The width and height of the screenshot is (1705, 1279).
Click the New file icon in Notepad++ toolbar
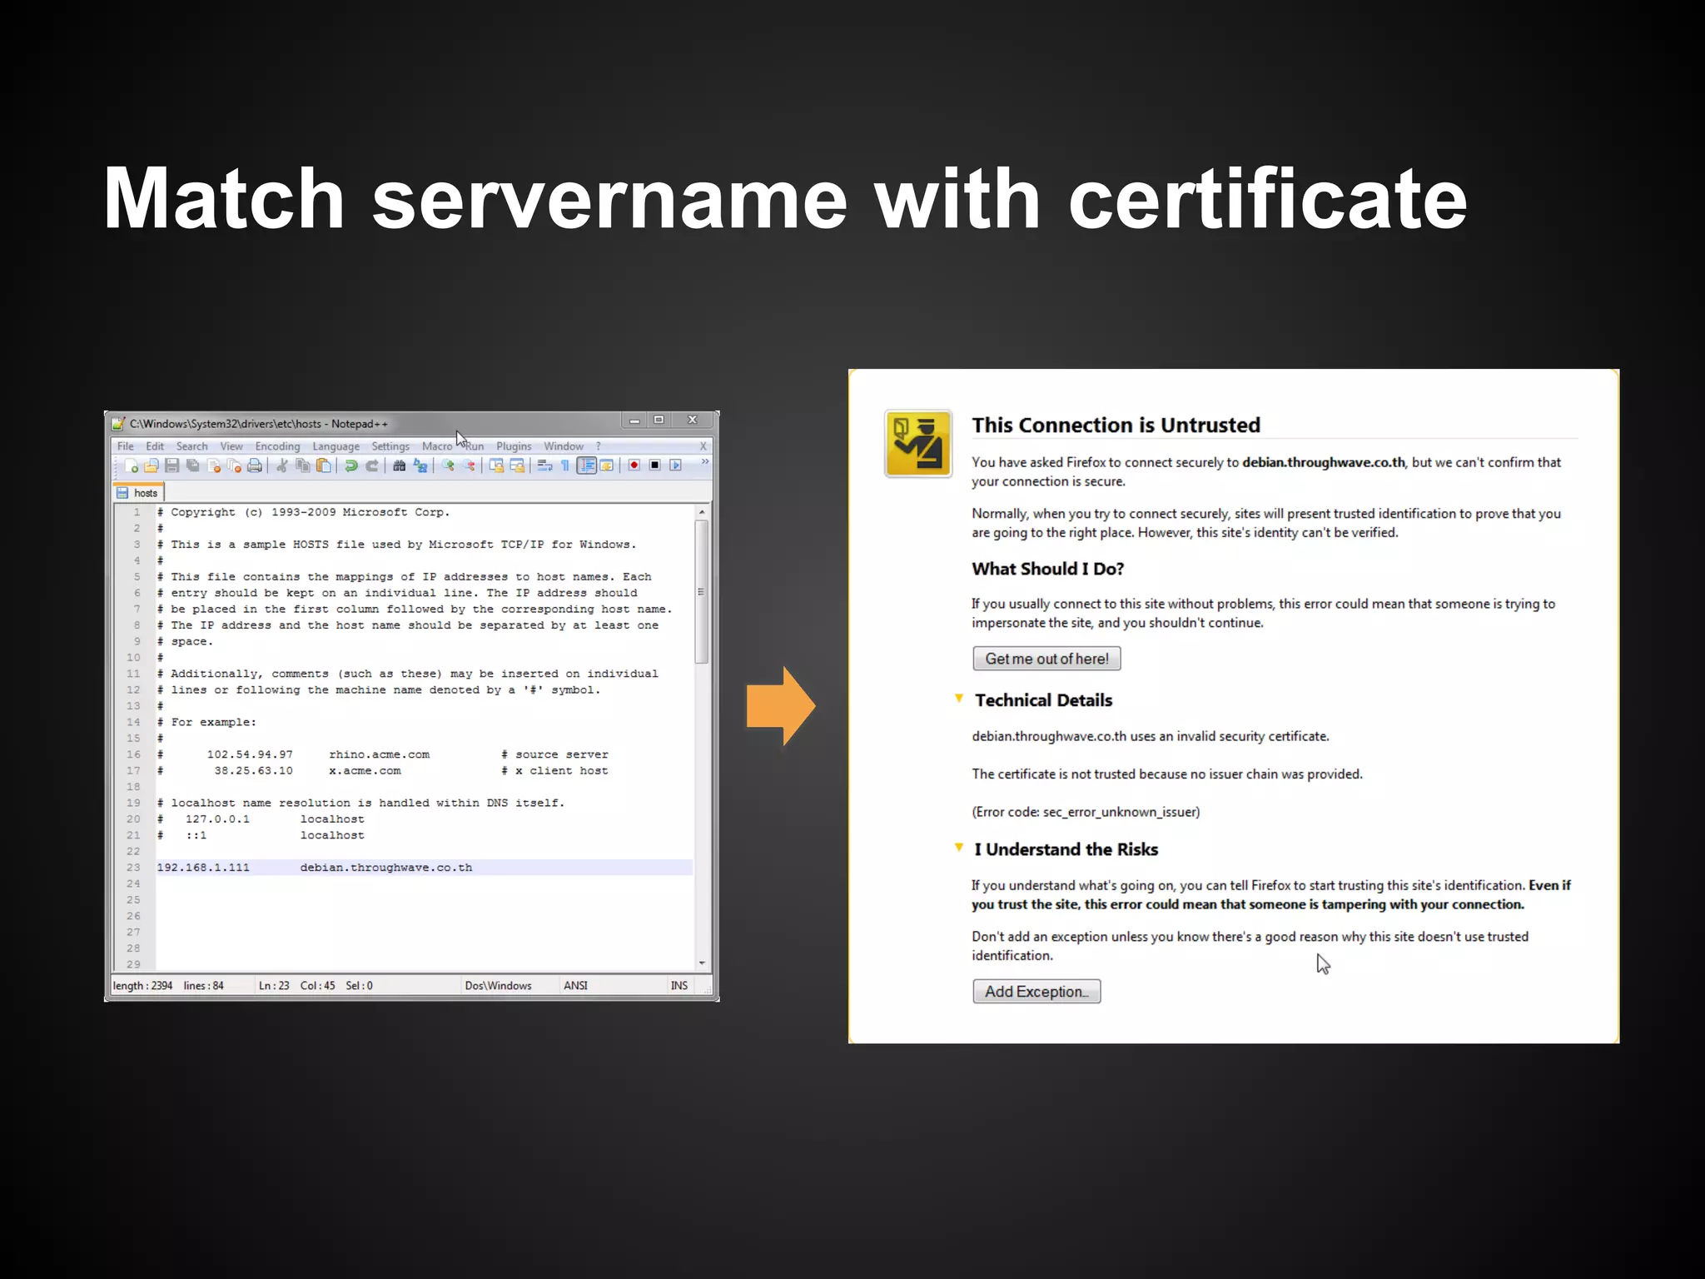[132, 465]
